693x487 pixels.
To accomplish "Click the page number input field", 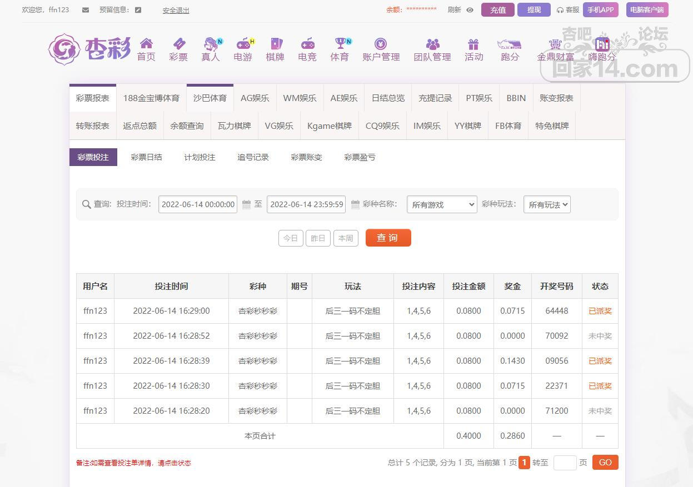I will [565, 463].
